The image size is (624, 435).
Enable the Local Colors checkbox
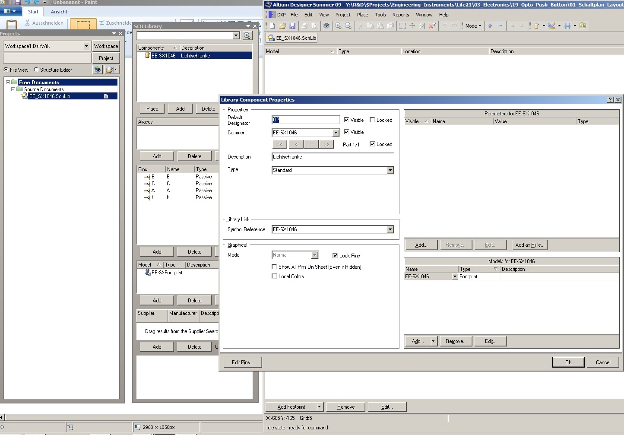(274, 276)
